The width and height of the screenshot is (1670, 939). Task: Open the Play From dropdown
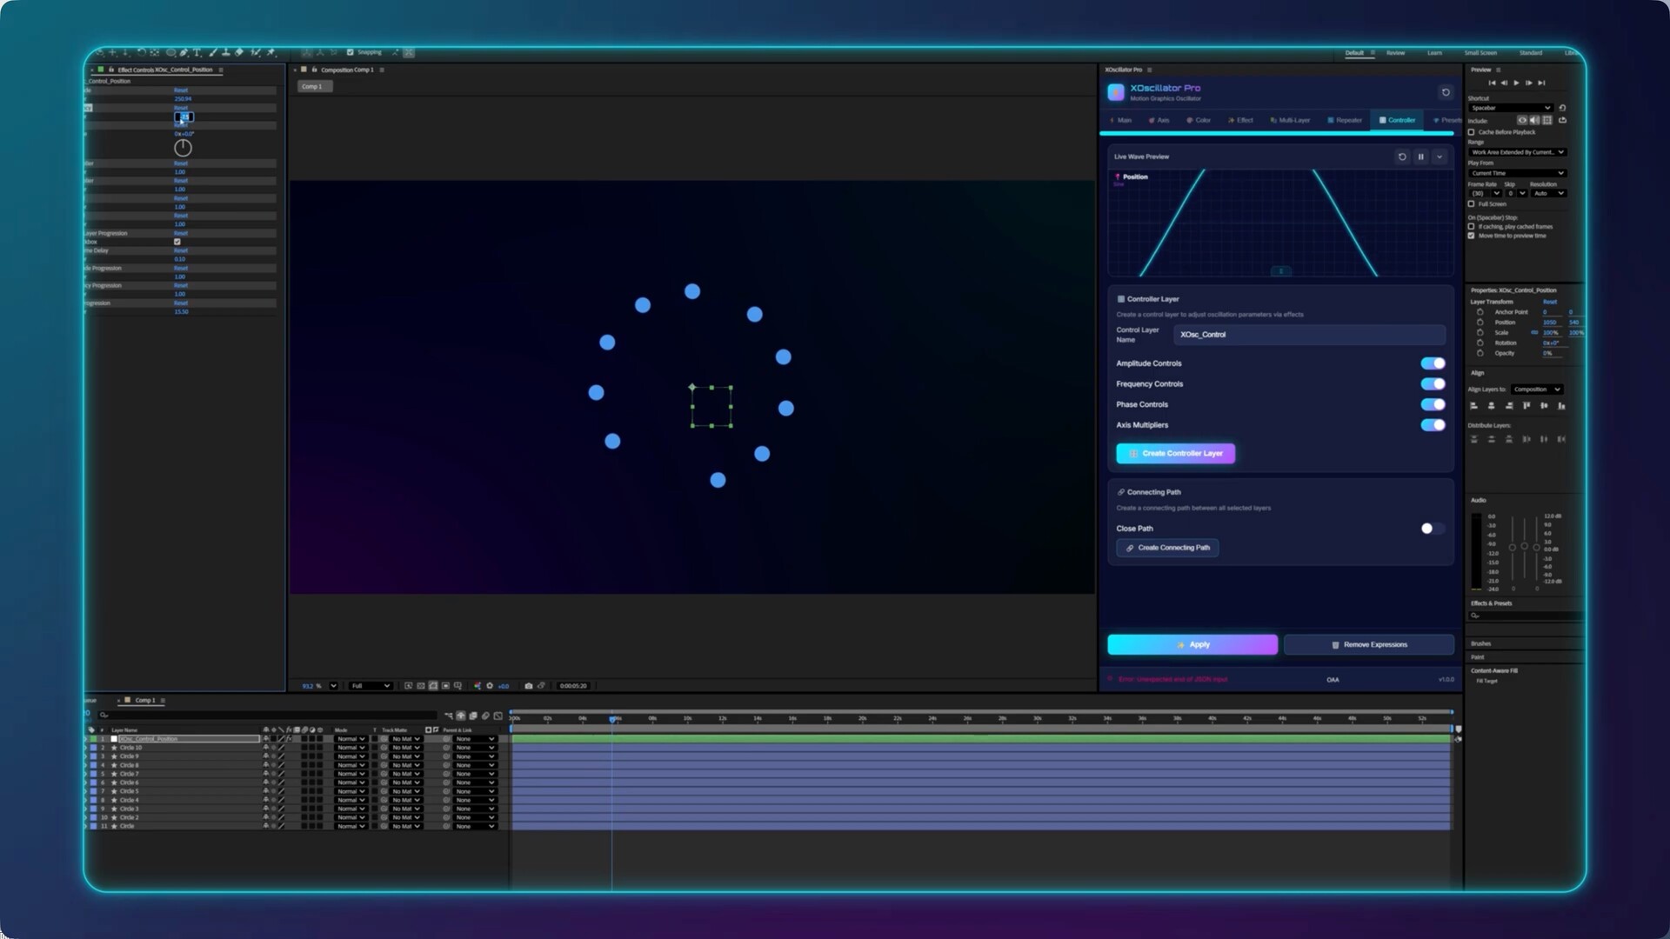(x=1517, y=173)
